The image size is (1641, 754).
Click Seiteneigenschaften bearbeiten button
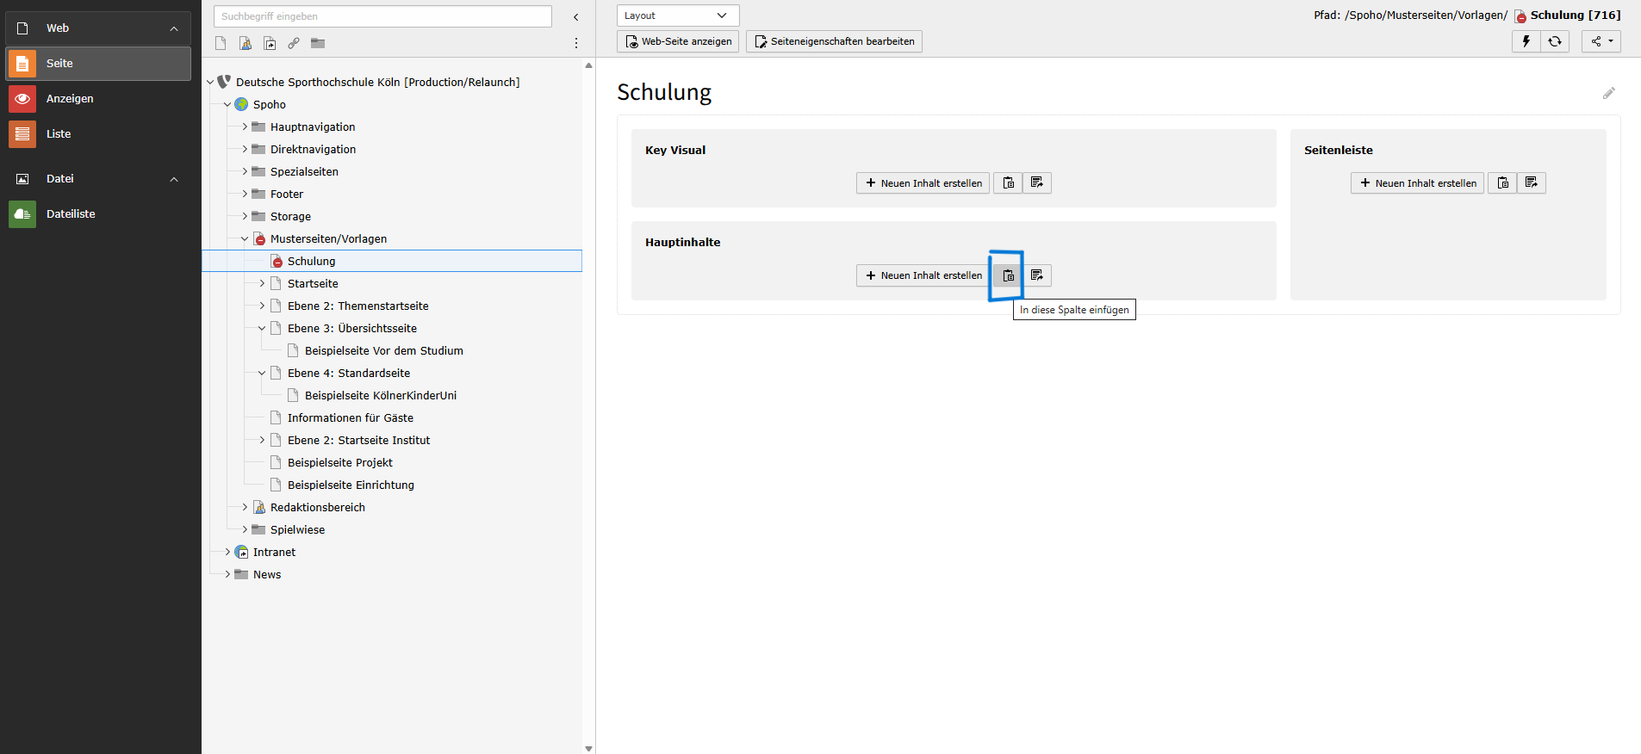(833, 41)
